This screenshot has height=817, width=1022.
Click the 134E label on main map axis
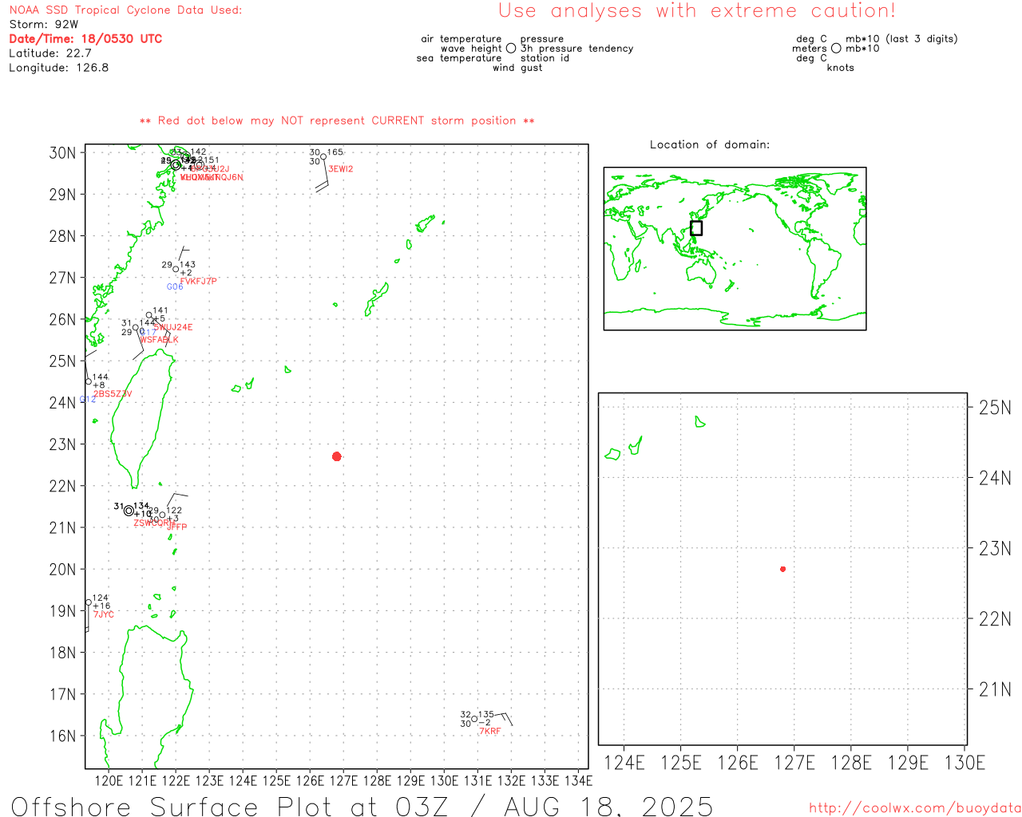point(579,780)
